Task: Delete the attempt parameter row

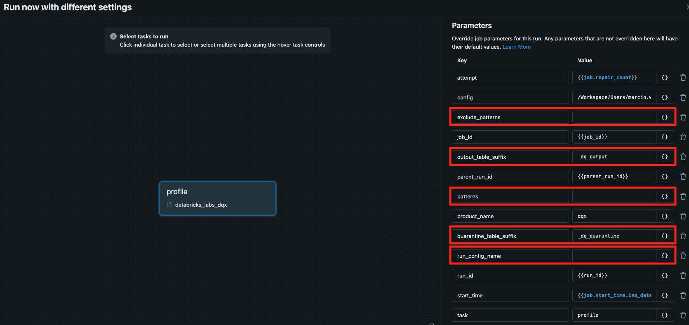Action: pyautogui.click(x=683, y=78)
